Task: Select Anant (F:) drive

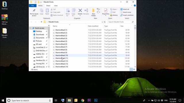Action: point(39,57)
